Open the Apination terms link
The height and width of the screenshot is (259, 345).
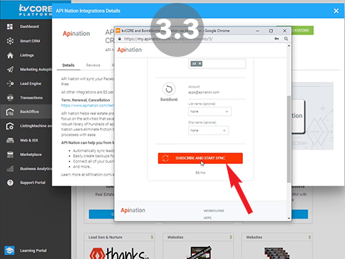pyautogui.click(x=88, y=106)
